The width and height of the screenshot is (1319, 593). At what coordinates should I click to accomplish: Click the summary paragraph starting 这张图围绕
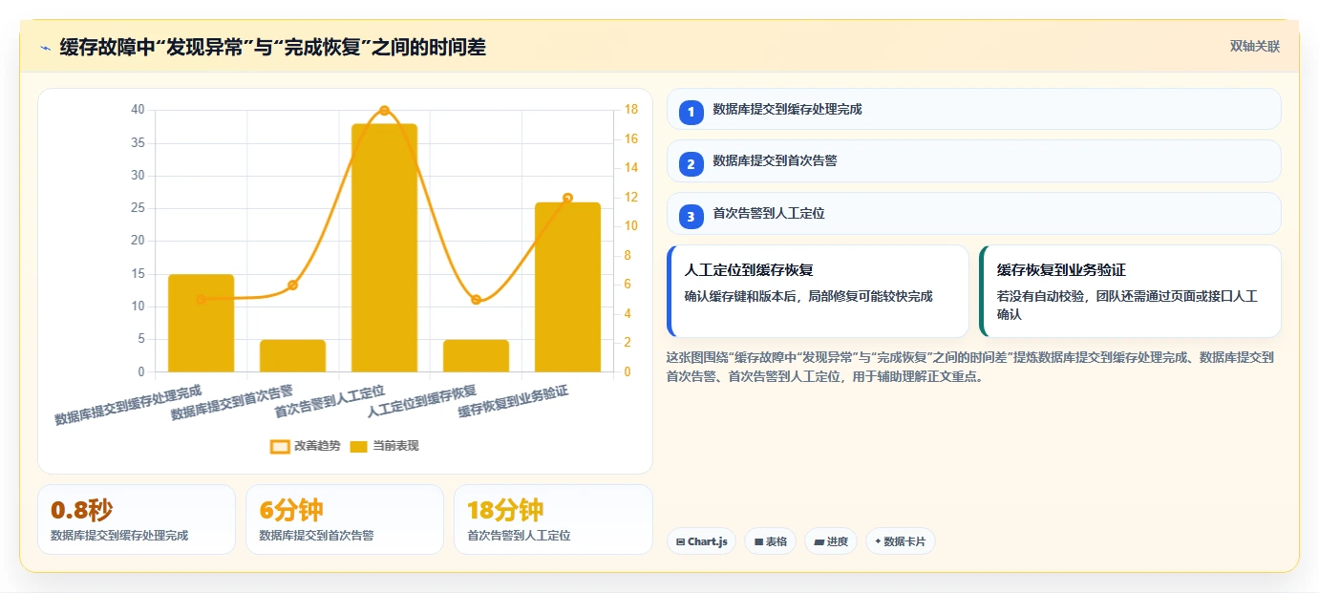tap(970, 367)
